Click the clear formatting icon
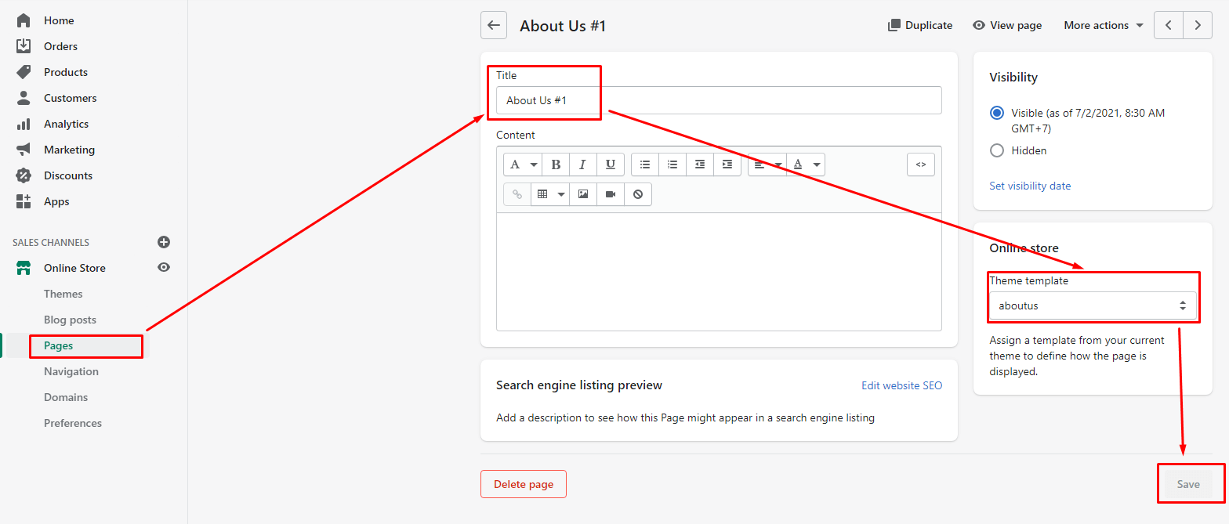 pos(637,194)
